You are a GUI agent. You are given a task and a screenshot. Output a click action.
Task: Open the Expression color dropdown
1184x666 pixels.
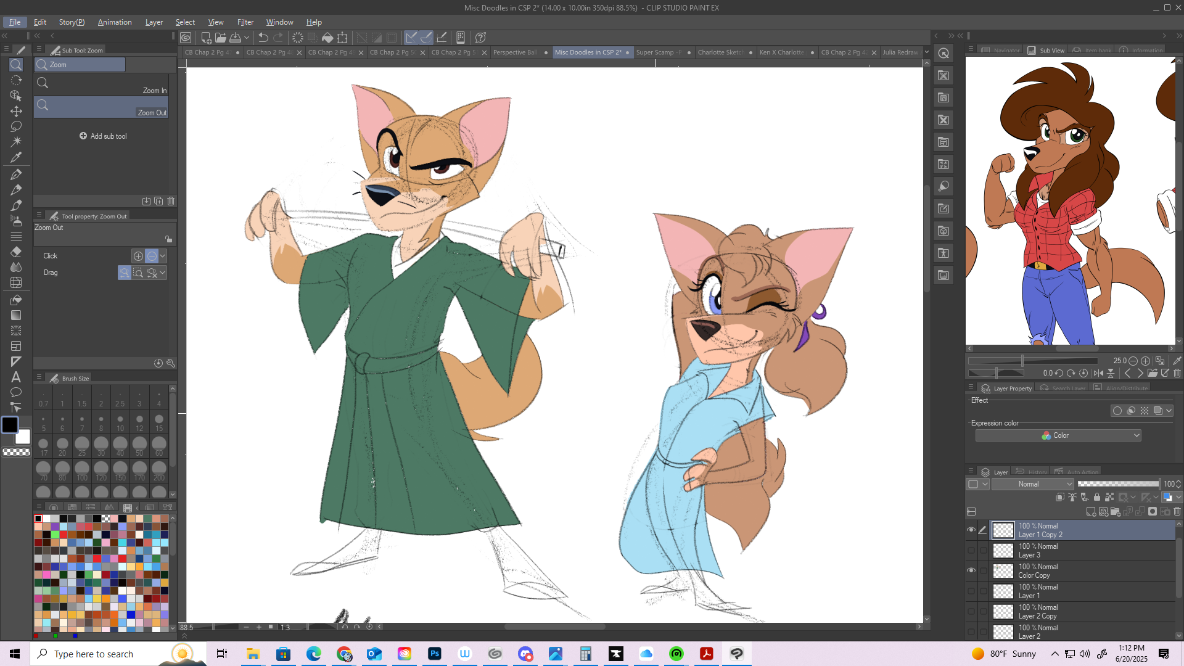click(1058, 435)
